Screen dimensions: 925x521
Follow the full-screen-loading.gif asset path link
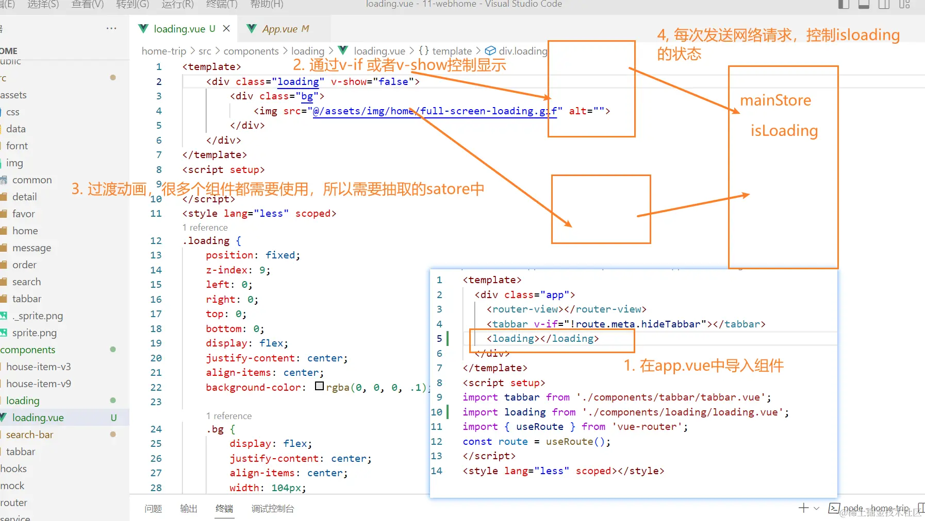[x=435, y=111]
